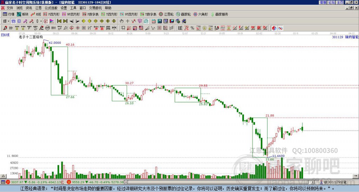This screenshot has width=359, height=192.
Task: Open the 六角形 hexagon tool
Action: point(201,14)
